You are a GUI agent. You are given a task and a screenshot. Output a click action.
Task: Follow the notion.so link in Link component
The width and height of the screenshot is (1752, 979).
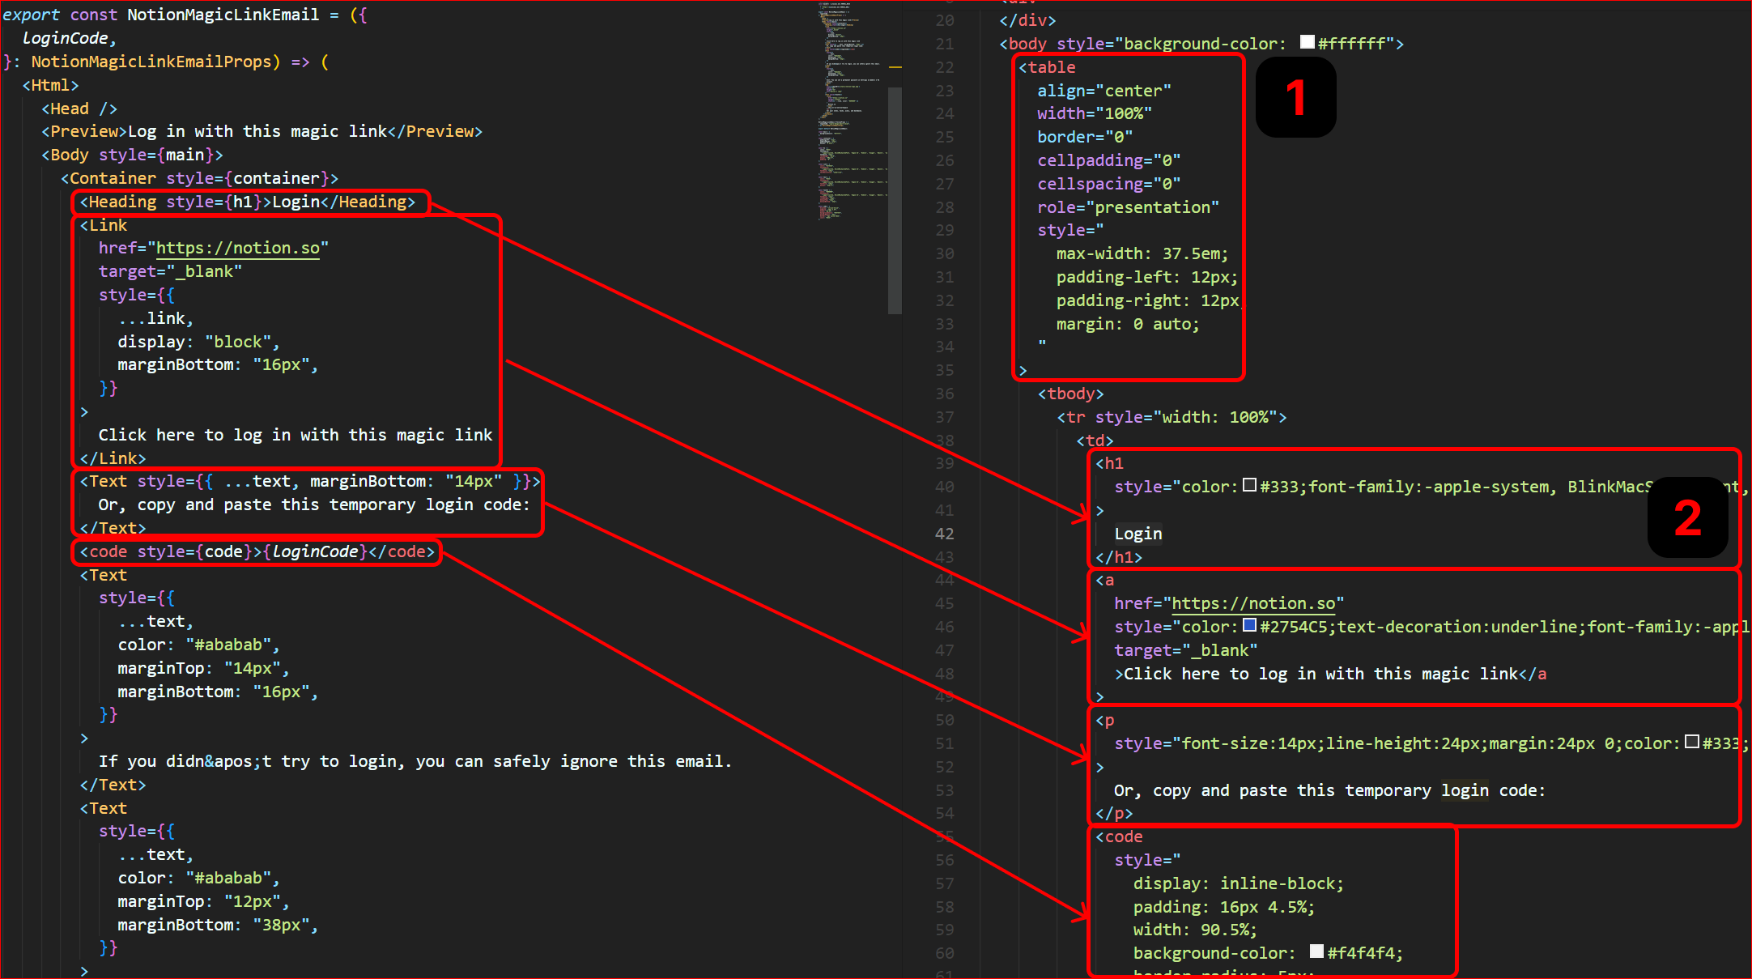pos(237,249)
